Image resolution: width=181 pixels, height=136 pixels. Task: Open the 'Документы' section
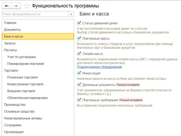[x=38, y=30]
